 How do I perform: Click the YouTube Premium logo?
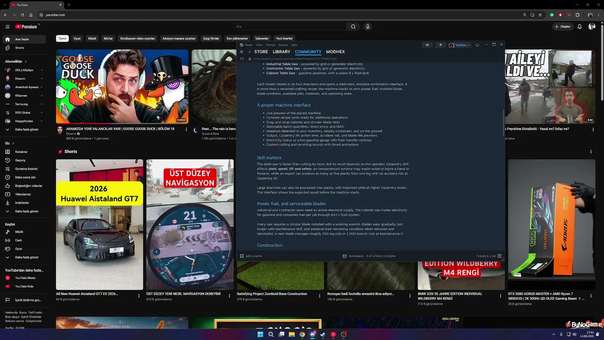tap(26, 27)
